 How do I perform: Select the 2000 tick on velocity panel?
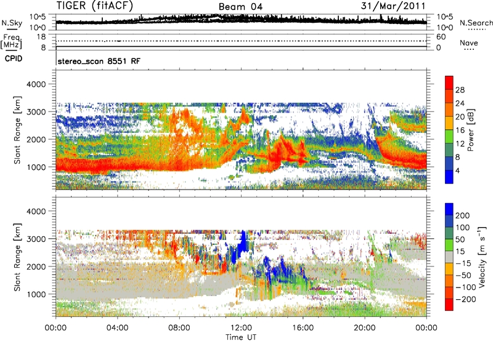(36, 267)
